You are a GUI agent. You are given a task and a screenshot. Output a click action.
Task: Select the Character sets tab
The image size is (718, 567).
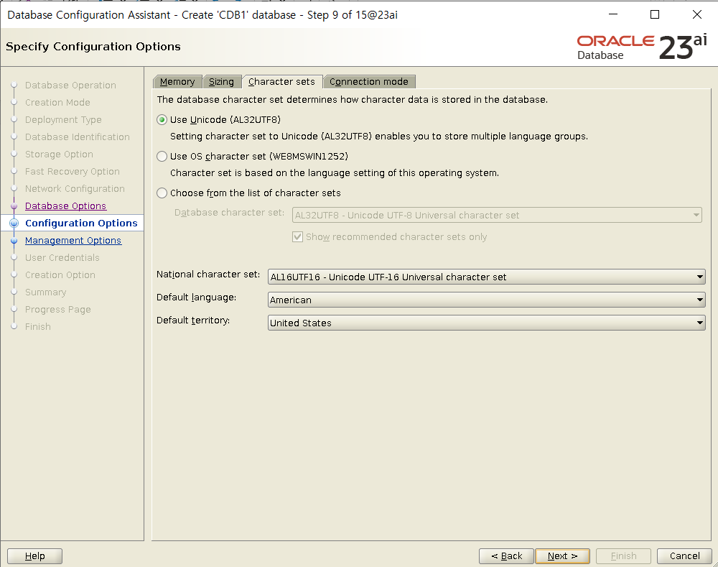coord(281,82)
